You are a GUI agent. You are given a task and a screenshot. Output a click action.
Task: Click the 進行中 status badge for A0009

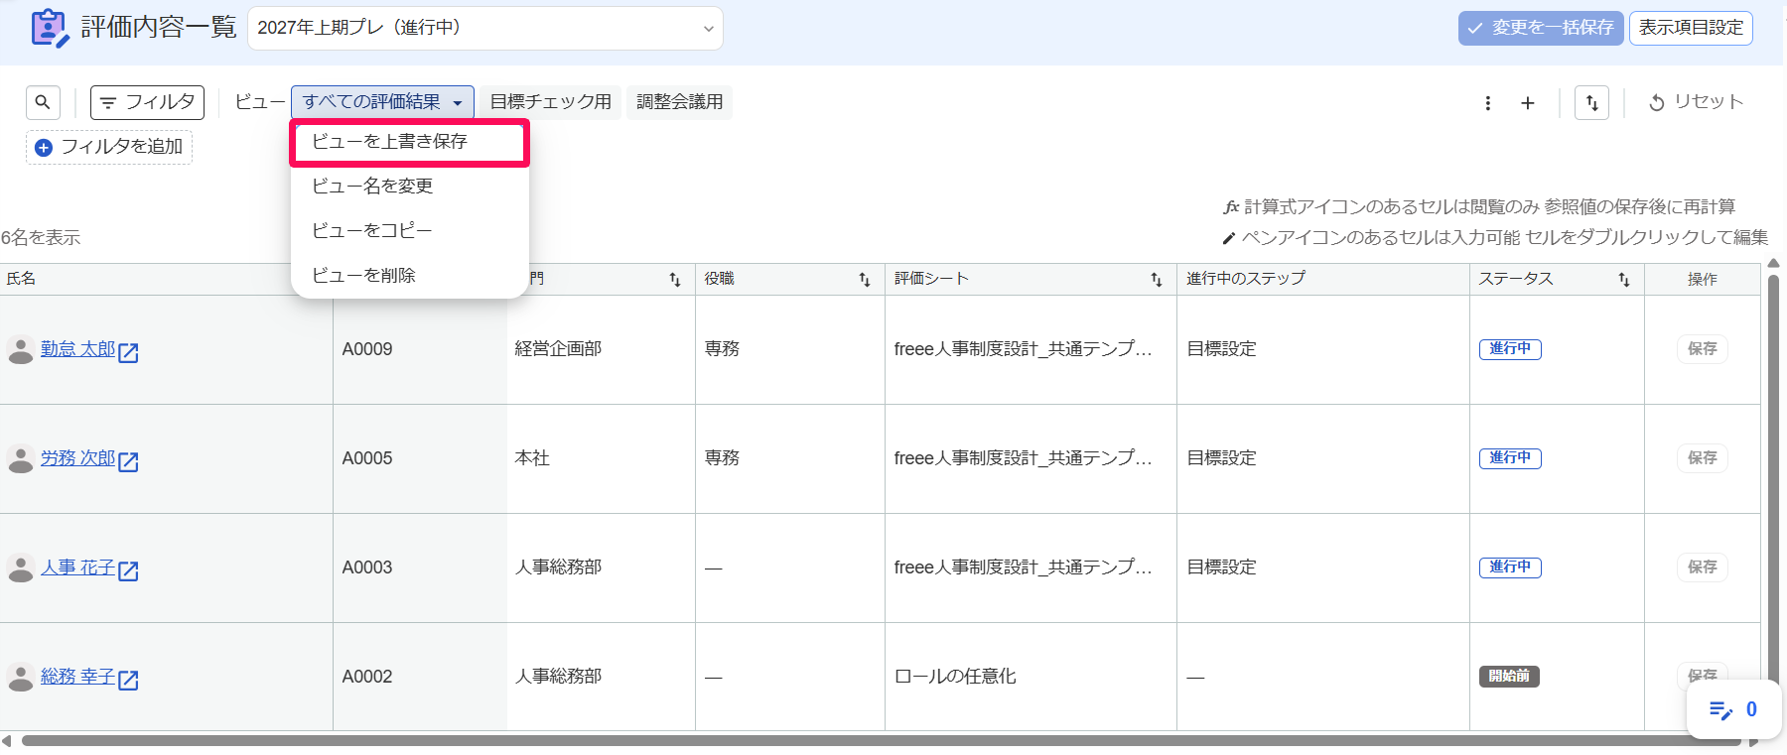pyautogui.click(x=1510, y=349)
